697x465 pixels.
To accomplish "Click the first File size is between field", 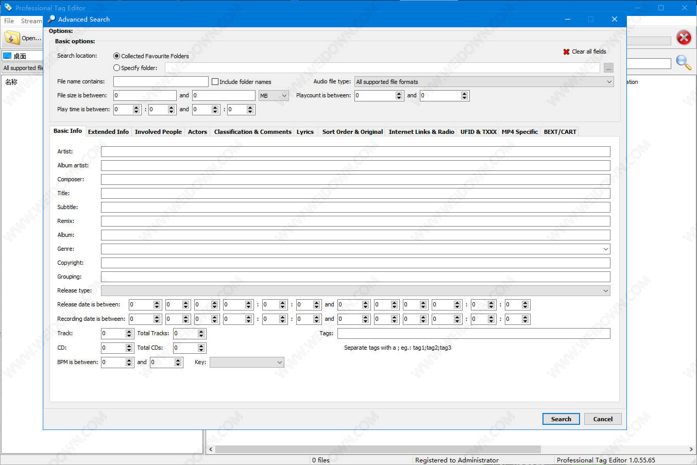I will tap(145, 95).
